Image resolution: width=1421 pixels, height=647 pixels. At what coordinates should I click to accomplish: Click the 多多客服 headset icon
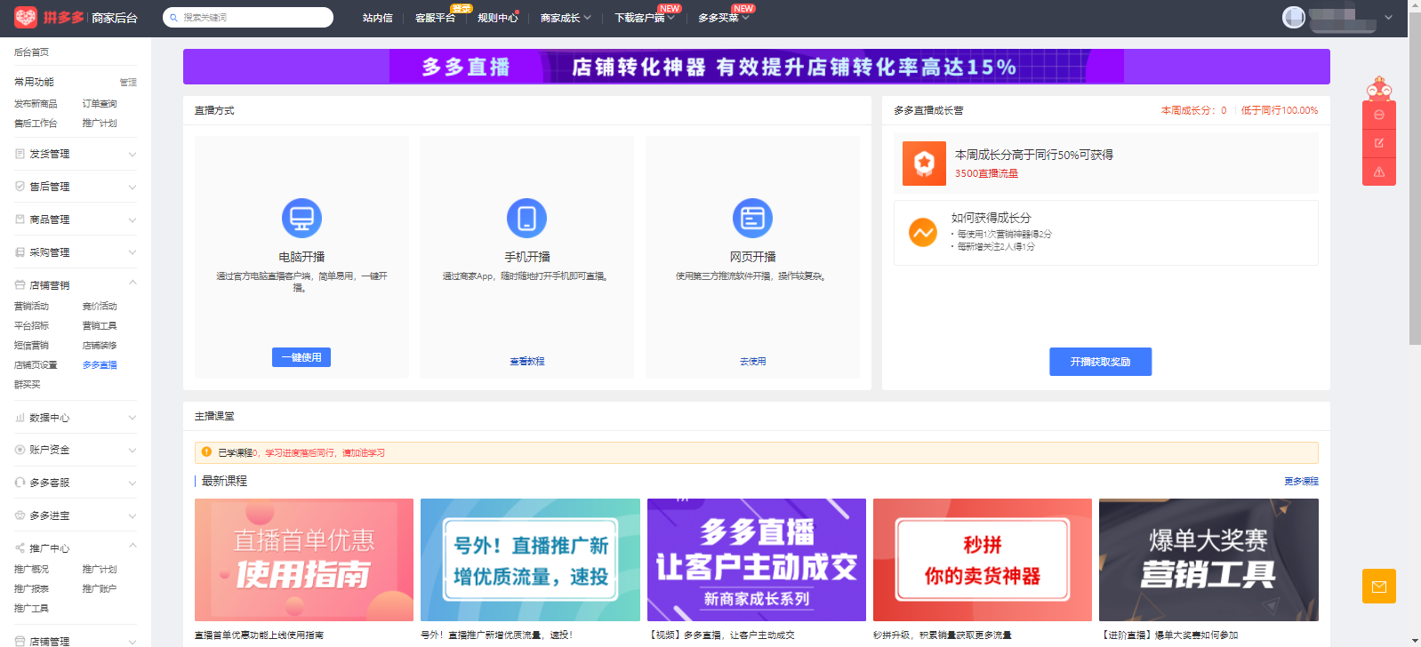(20, 483)
